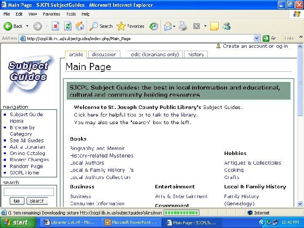Click the Windows flag throbber icon
Viewport: 304px width, 228px height.
coord(297,14)
